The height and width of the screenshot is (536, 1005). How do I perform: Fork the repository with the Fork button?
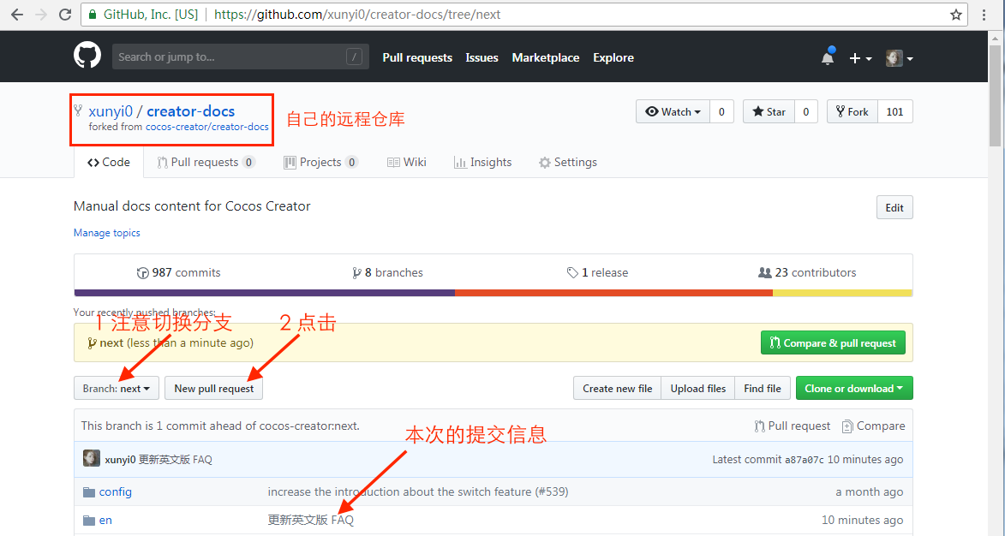pos(852,111)
